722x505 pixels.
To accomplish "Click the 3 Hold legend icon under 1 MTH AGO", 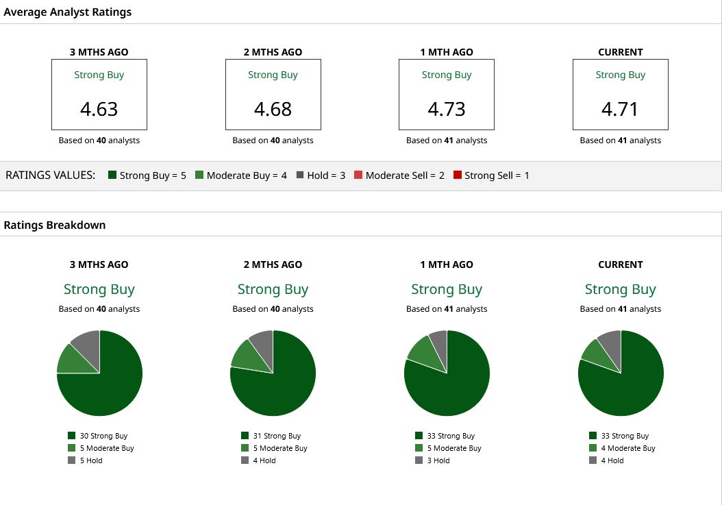I will pyautogui.click(x=419, y=460).
